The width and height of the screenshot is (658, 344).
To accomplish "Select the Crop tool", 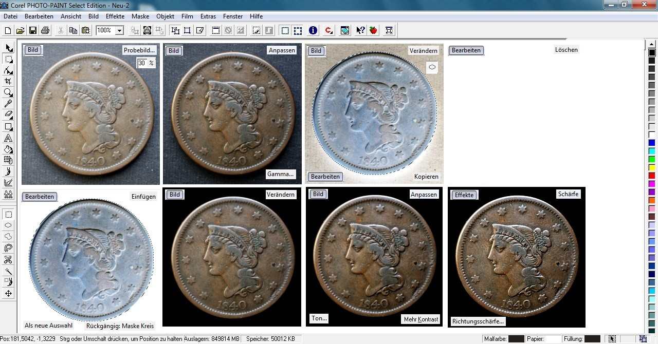I will click(8, 81).
